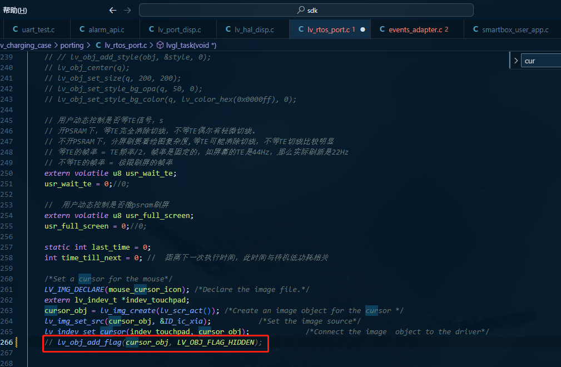
Task: Click ID_ic_xia on line 264
Action: [183, 321]
